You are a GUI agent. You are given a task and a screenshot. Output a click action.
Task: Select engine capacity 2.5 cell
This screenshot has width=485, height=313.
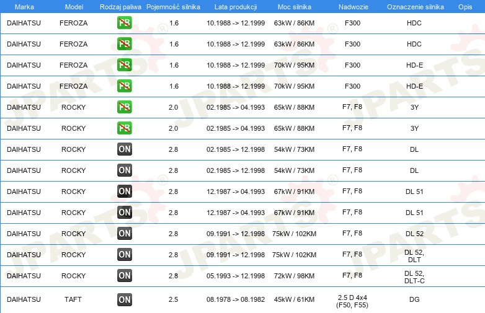coord(173,299)
